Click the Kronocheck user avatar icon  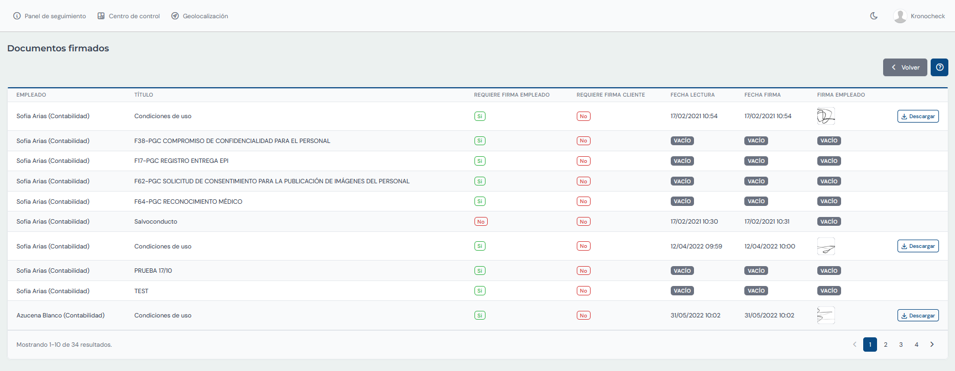point(900,16)
